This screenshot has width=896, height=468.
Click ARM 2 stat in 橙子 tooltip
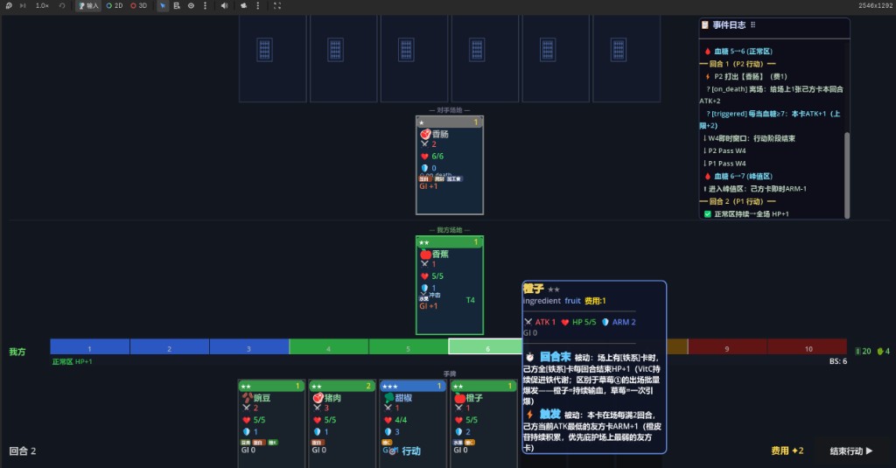[x=619, y=322]
